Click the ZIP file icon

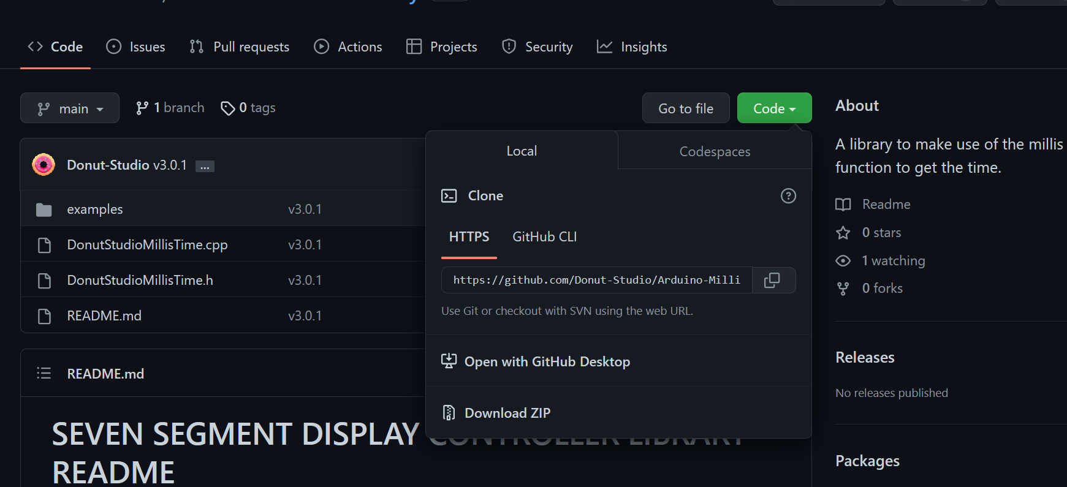(x=449, y=413)
